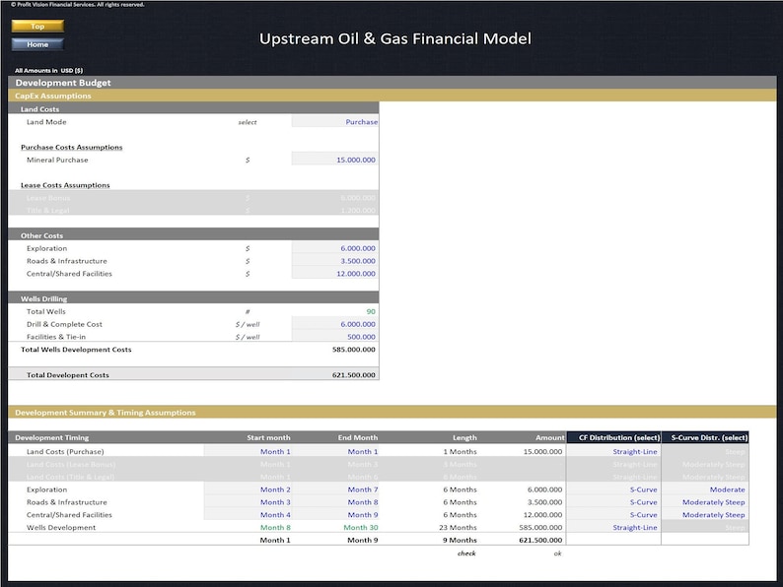Open Exploration S-Curve Distr. Moderate selector
This screenshot has height=587, width=783.
705,489
